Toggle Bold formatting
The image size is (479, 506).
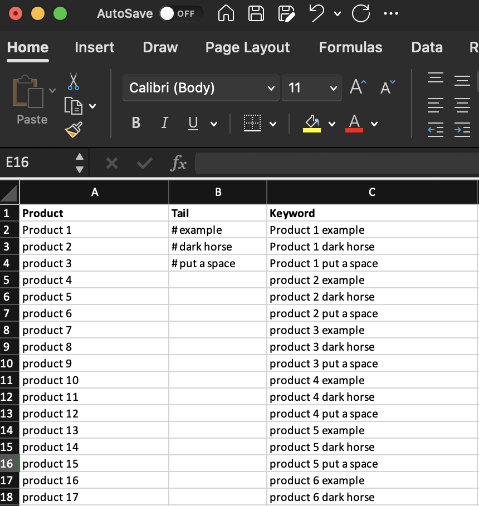coord(136,123)
